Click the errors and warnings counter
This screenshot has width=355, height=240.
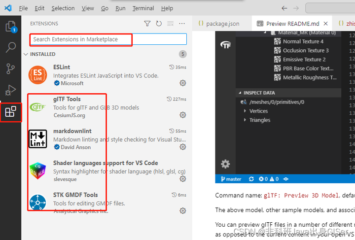269,179
